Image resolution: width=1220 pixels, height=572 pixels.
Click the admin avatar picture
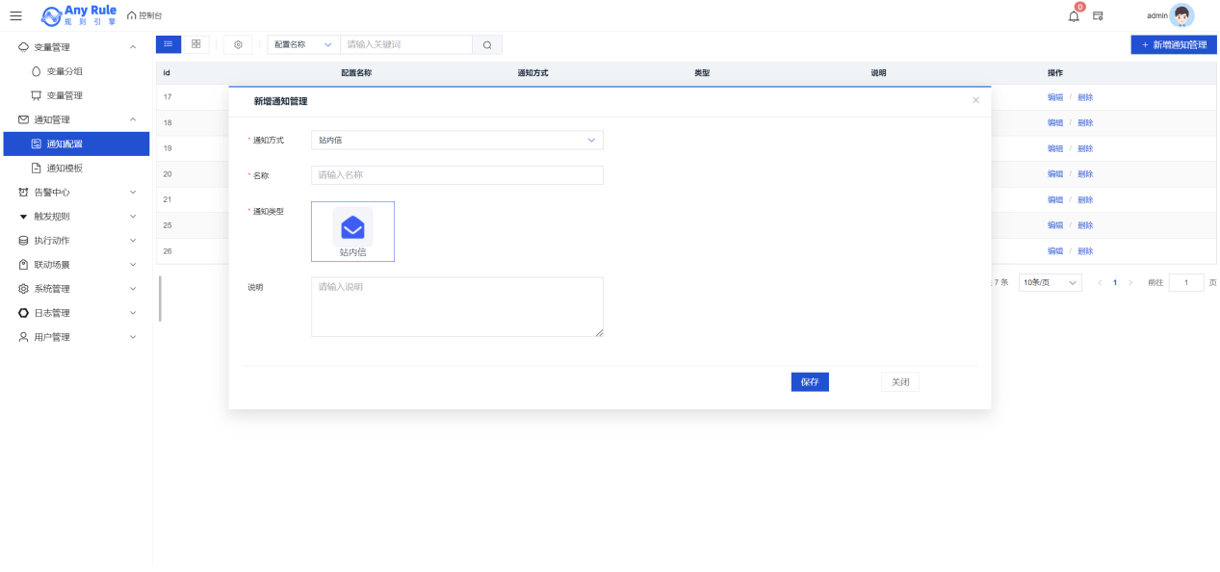tap(1181, 15)
